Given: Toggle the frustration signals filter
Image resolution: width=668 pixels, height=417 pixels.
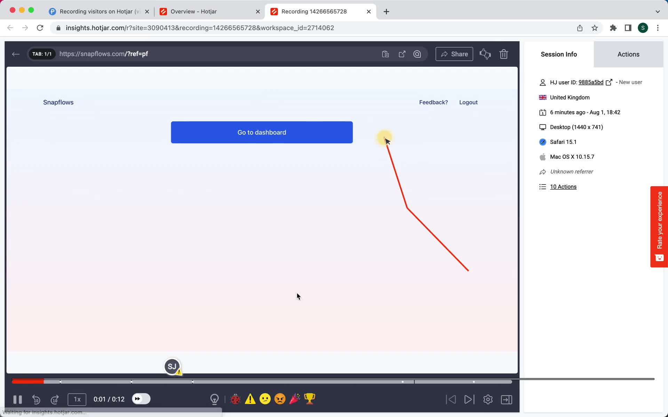Looking at the screenshot, I should [280, 399].
